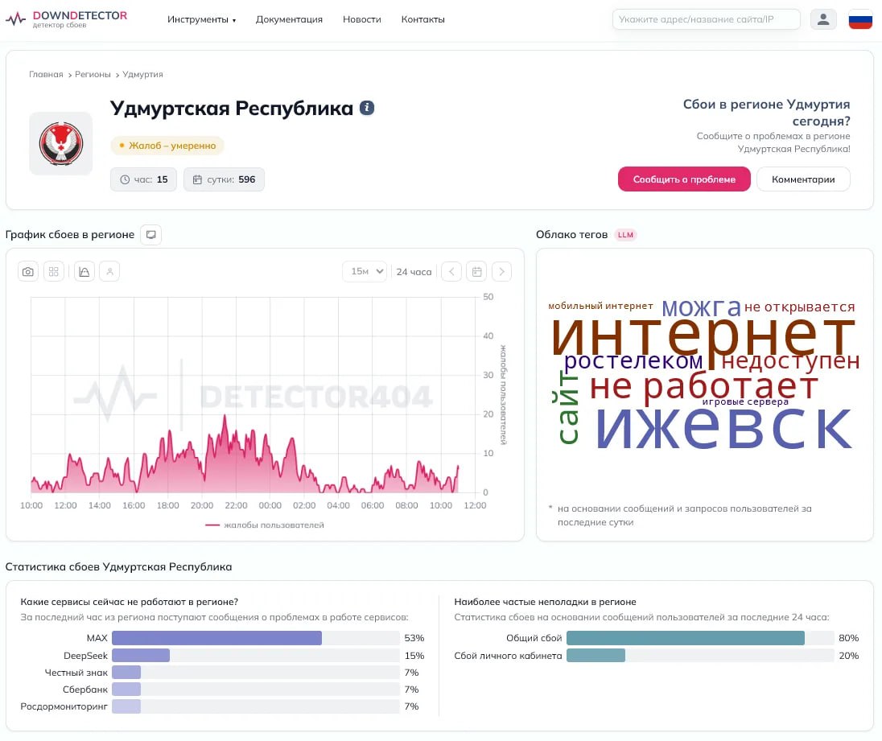The image size is (882, 741).
Task: Click the monitor icon beside 'График сбоев в регионе'
Action: pyautogui.click(x=150, y=235)
